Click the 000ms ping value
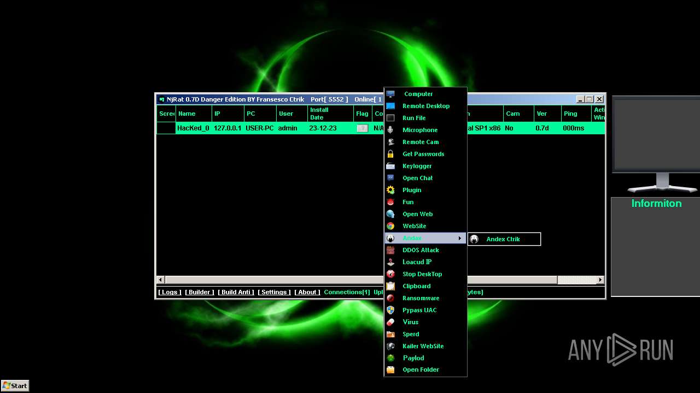 (574, 128)
